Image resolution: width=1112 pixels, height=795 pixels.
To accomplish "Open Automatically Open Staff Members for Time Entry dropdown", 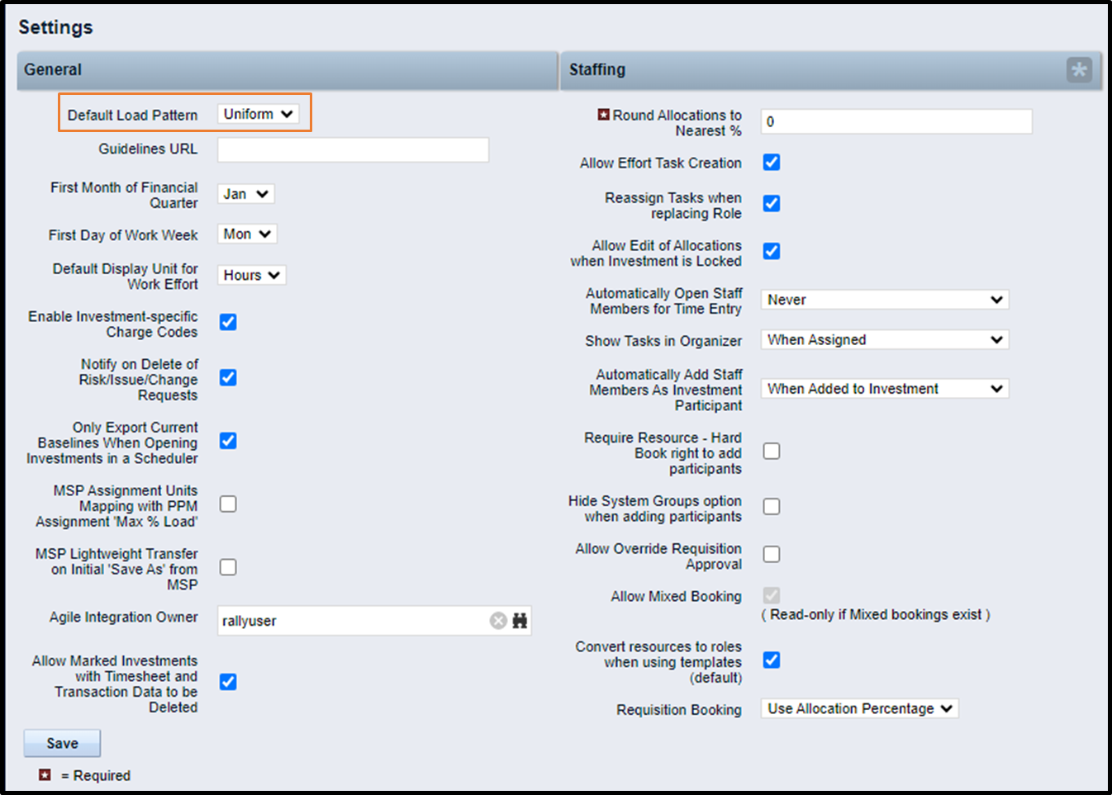I will click(883, 299).
